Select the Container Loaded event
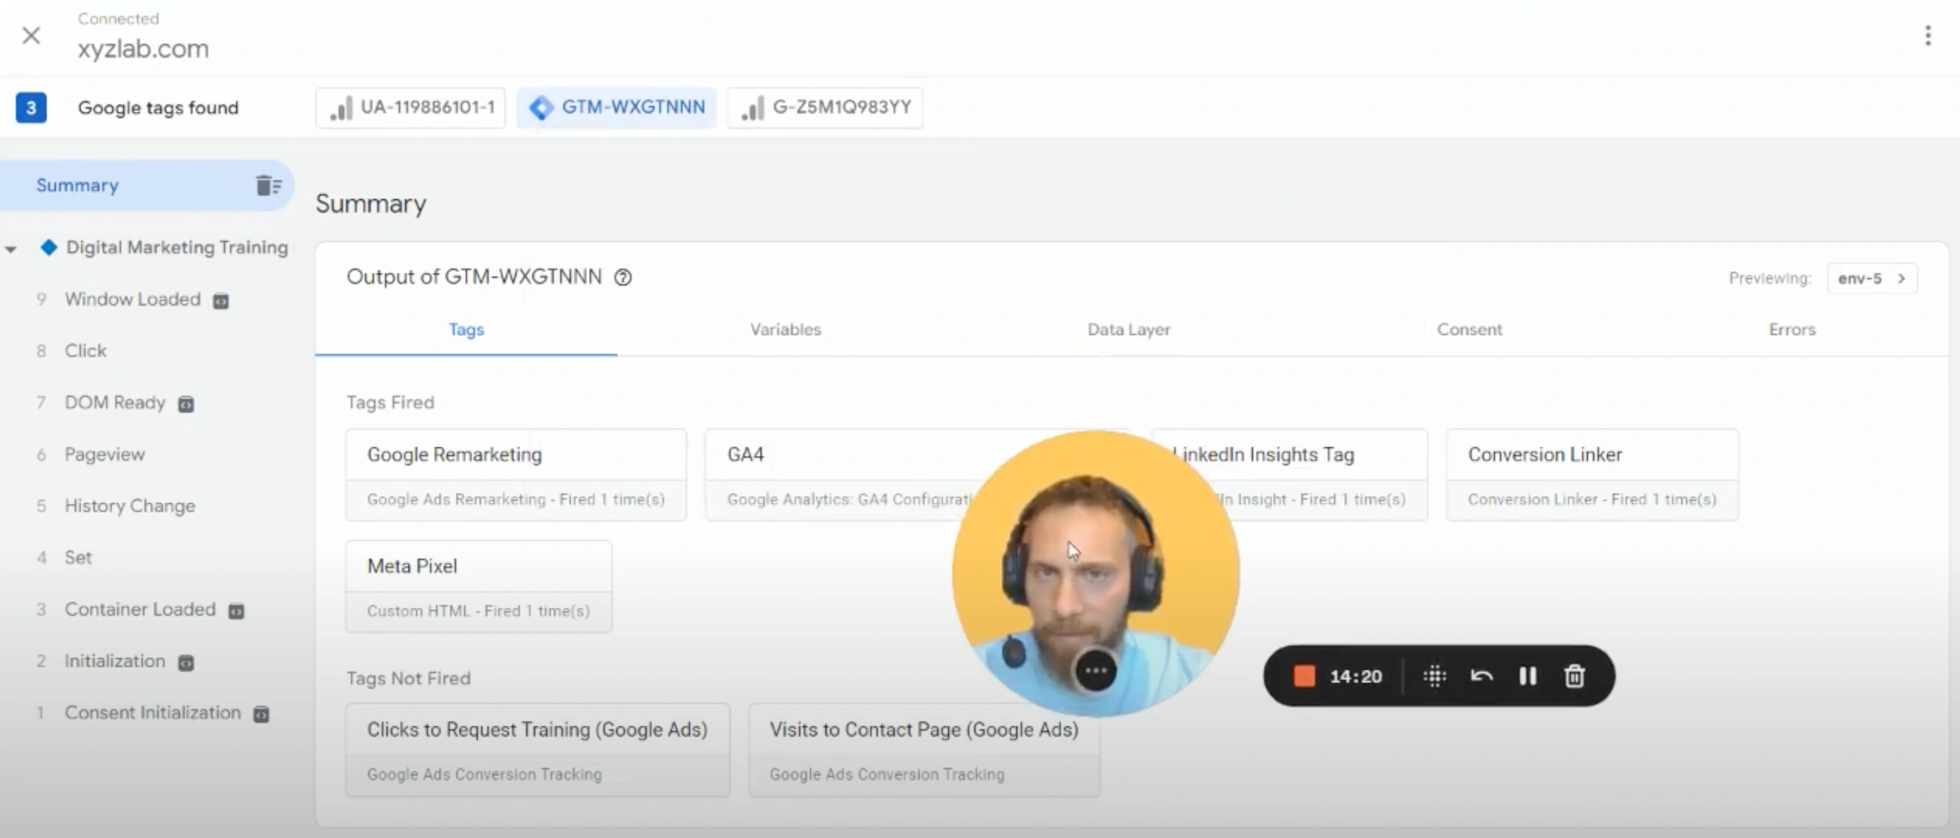Viewport: 1960px width, 838px height. point(140,610)
